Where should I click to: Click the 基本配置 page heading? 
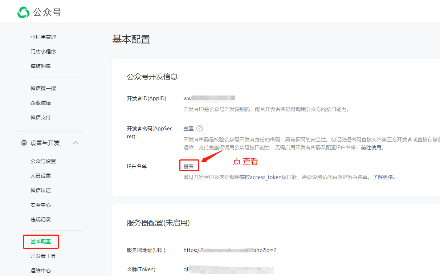tap(131, 39)
